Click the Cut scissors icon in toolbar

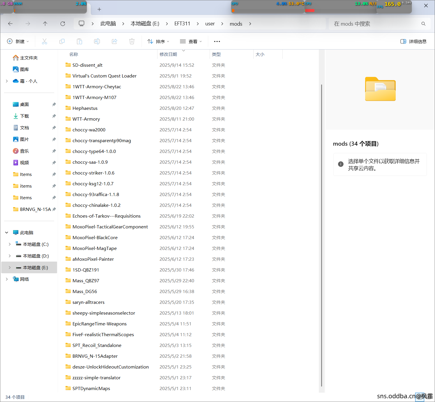45,41
